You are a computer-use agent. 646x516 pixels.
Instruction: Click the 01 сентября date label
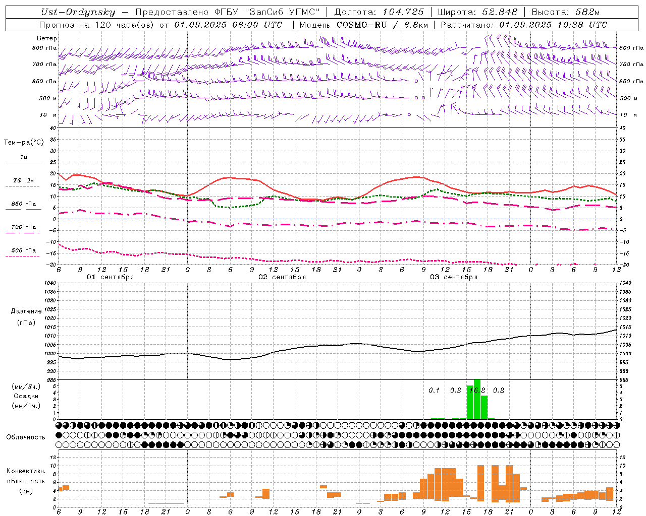[x=110, y=277]
